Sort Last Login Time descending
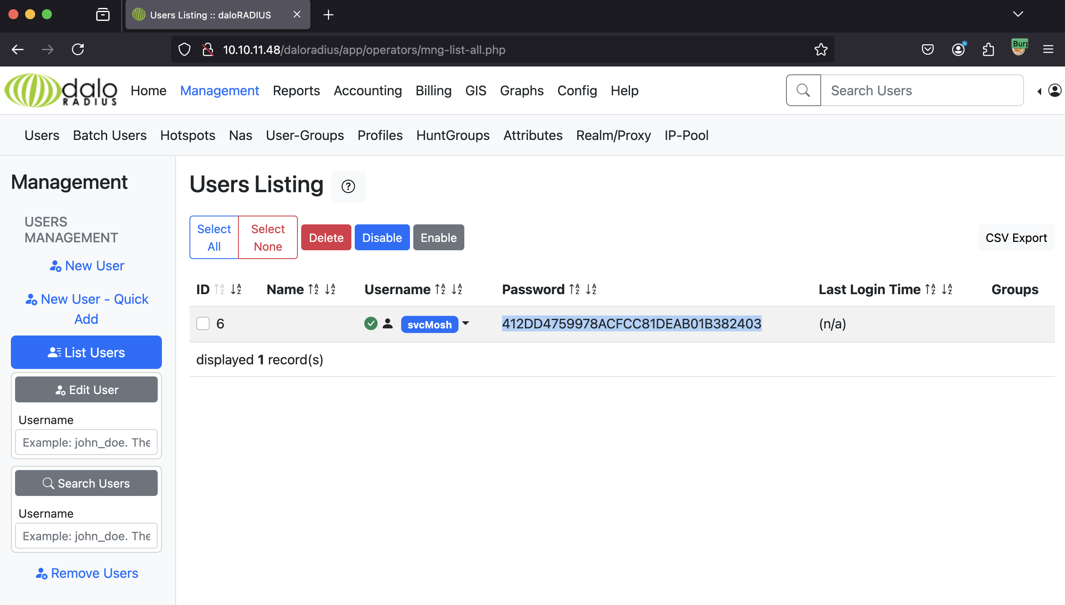Screen dimensions: 1065x605 [947, 289]
